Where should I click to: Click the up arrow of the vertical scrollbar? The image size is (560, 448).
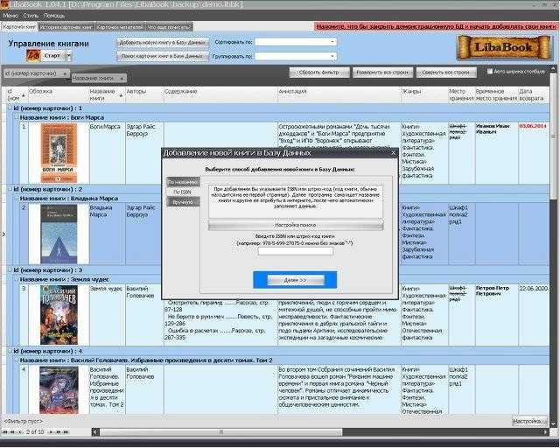(553, 68)
